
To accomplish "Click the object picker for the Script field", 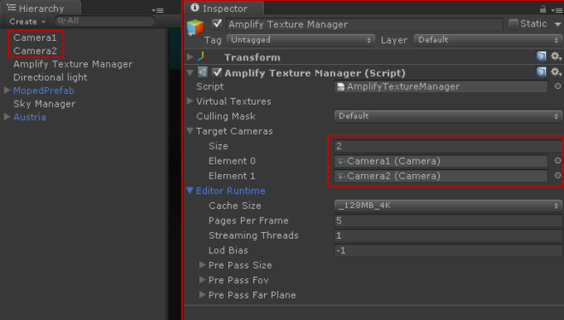I will [557, 86].
